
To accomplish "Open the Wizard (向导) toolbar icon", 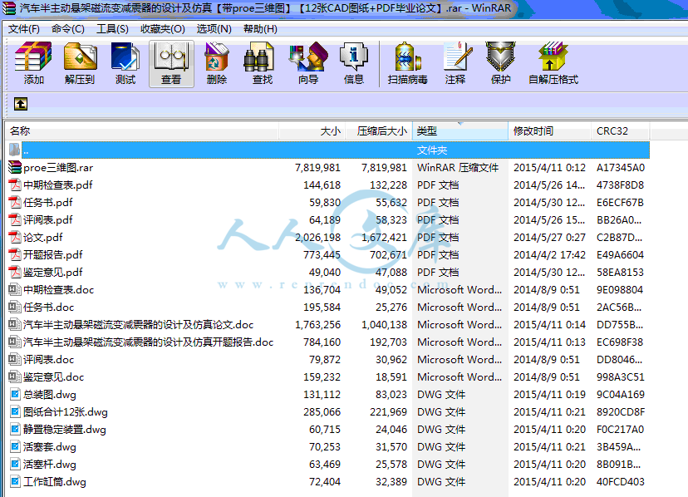I will [x=308, y=63].
